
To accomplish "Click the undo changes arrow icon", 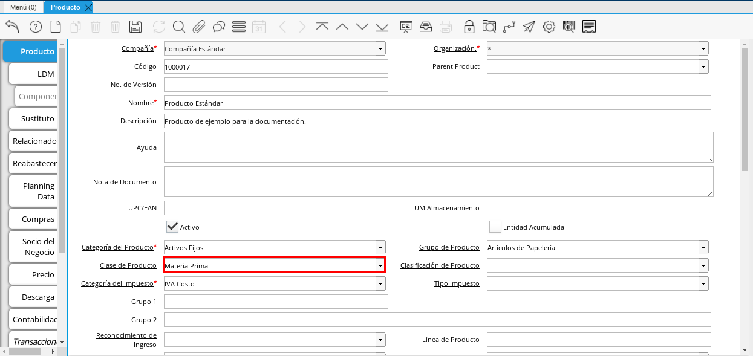I will coord(12,27).
